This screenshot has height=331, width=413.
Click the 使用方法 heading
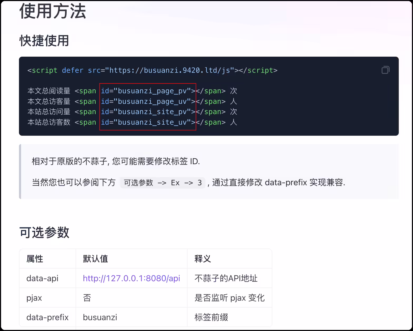point(53,12)
